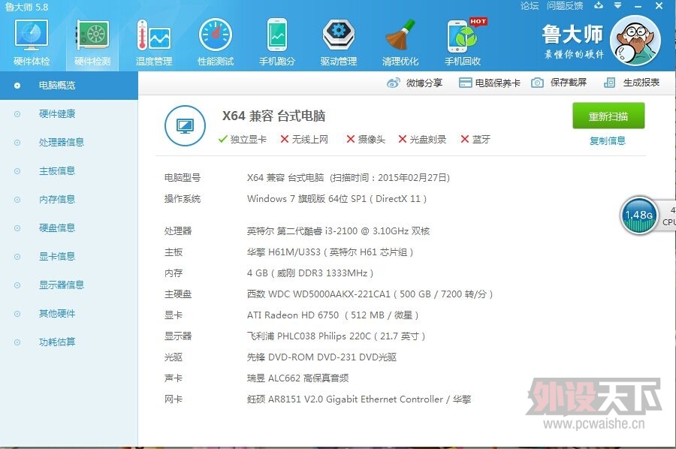Click the 华擎 H61M/U3S3 motherboard value
Image resolution: width=676 pixels, height=449 pixels.
click(330, 252)
